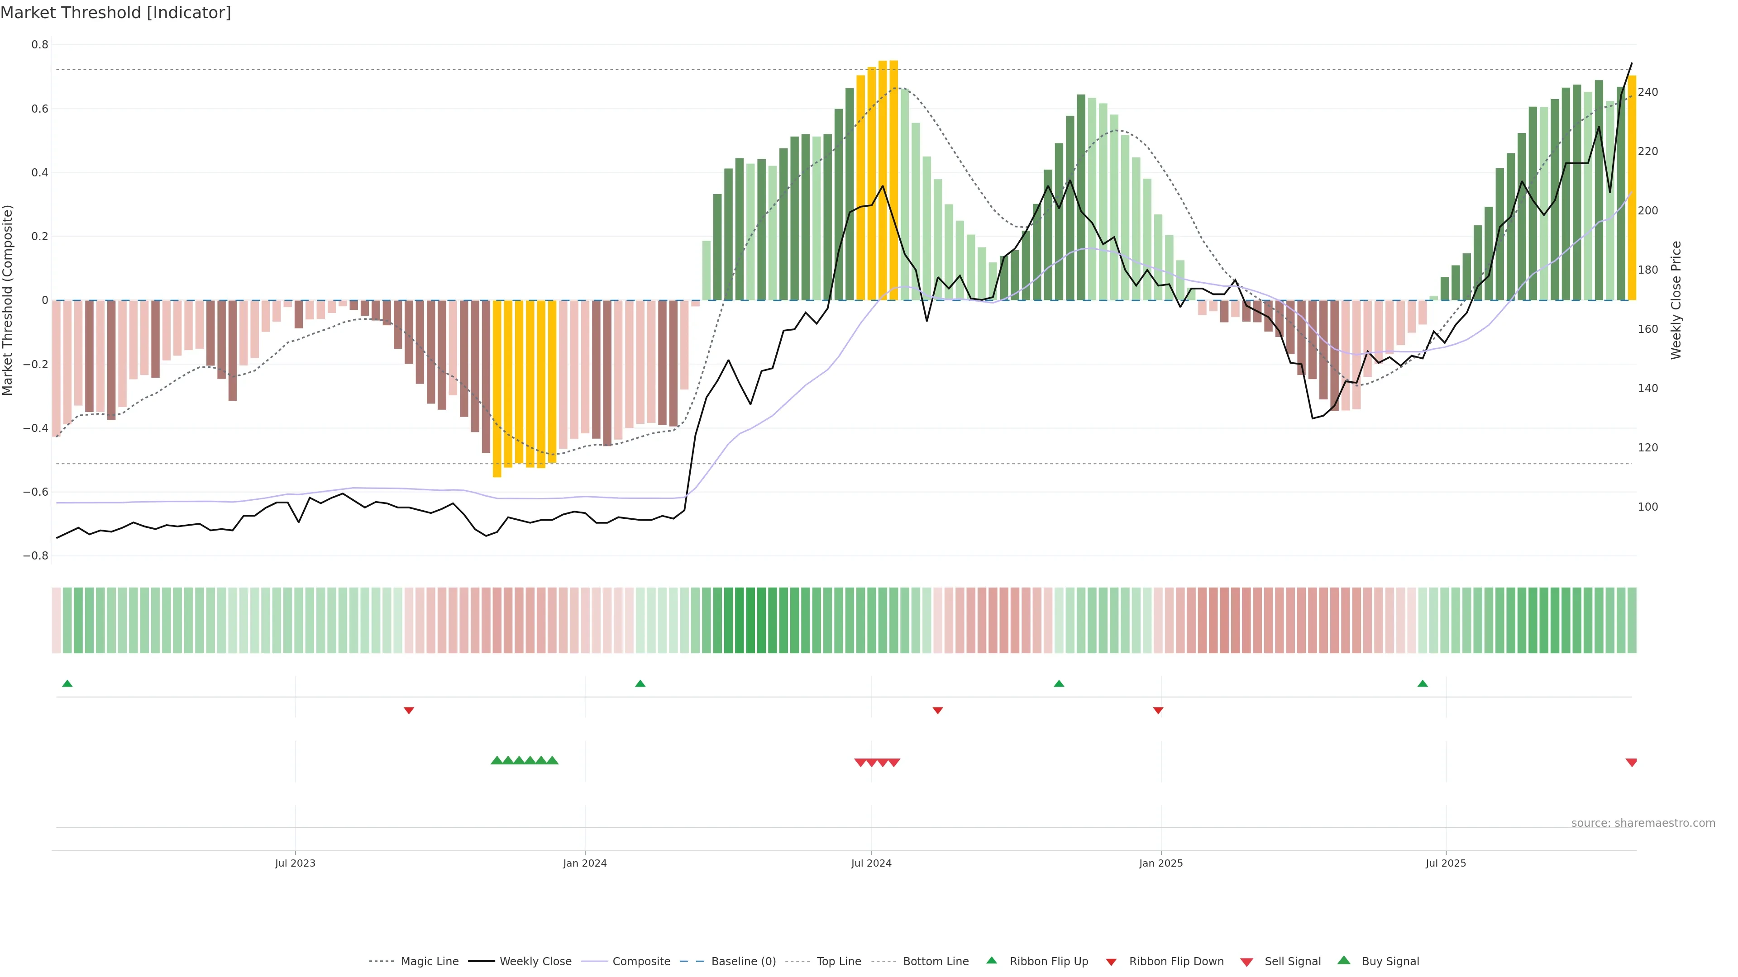
Task: Click Ribbon Flip Down marker near Jan 2025
Action: click(1158, 710)
